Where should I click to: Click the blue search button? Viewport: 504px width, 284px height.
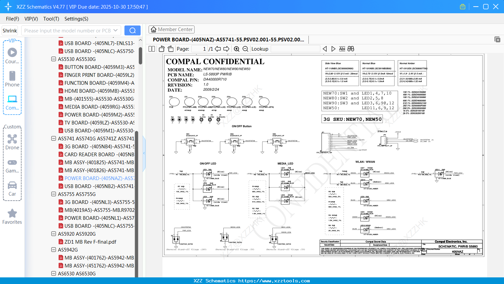point(132,30)
